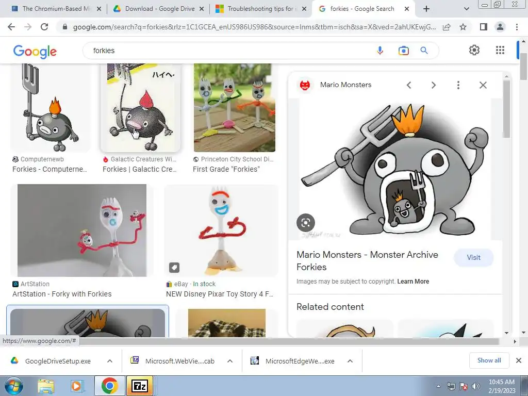The height and width of the screenshot is (396, 528).
Task: Open Chrome three-dot menu
Action: coord(517,27)
